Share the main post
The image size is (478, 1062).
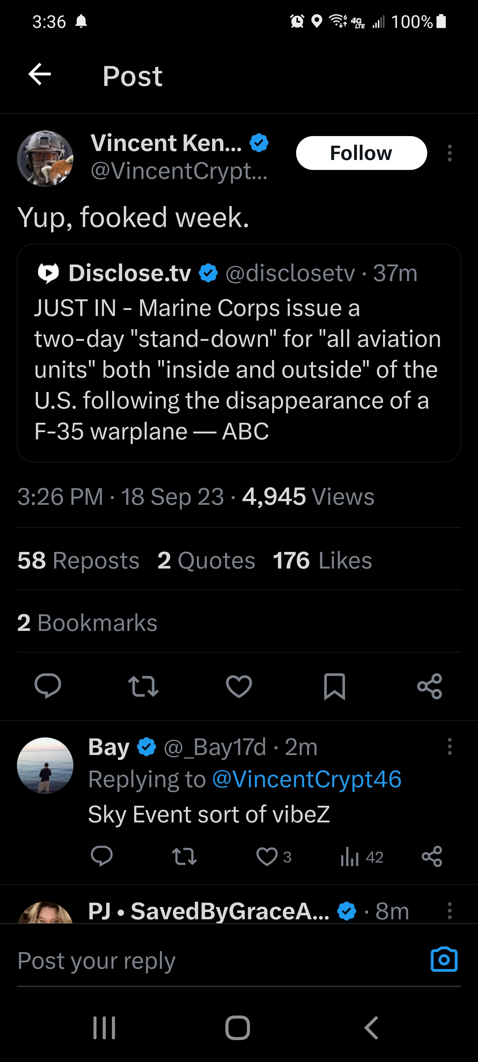(x=429, y=686)
